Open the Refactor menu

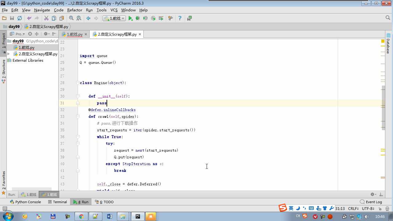tap(75, 10)
